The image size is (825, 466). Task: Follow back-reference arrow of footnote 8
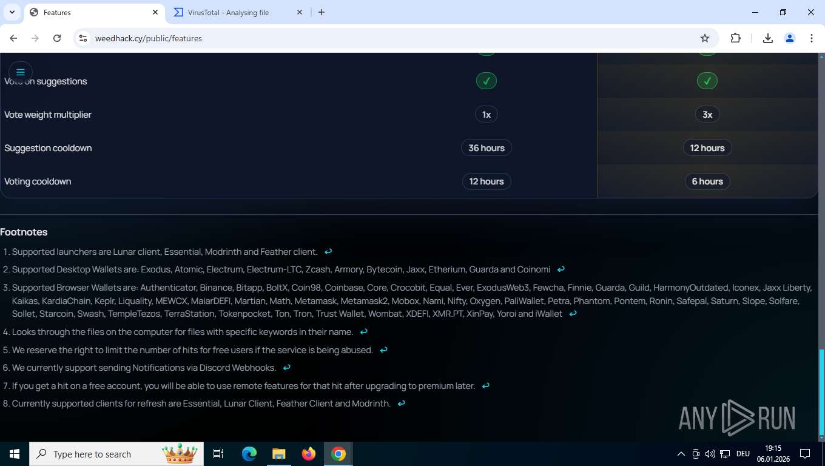[x=402, y=404]
